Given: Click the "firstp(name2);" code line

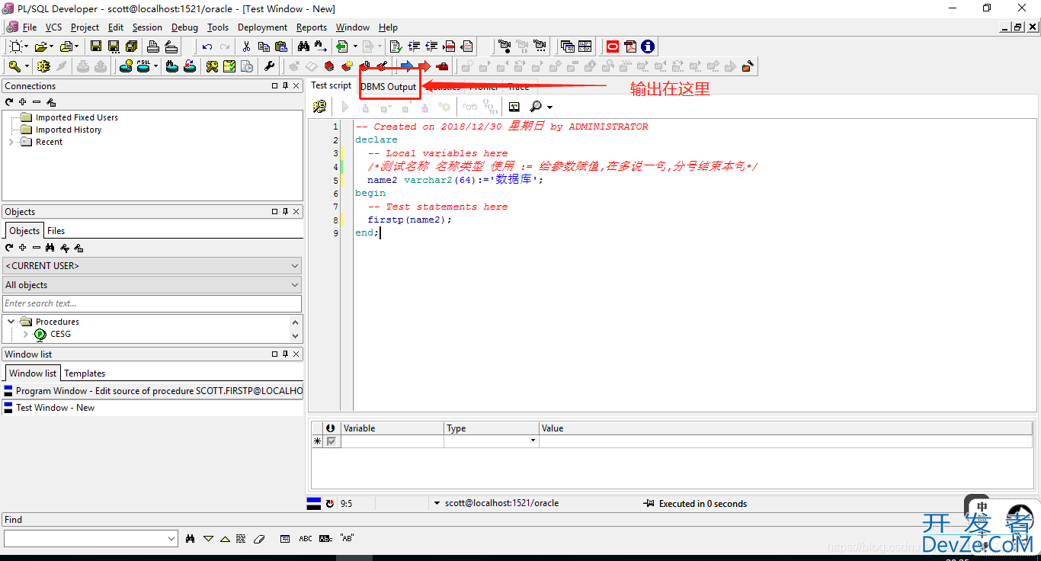Looking at the screenshot, I should [409, 220].
